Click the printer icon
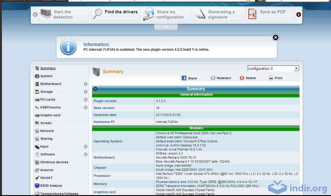The width and height of the screenshot is (331, 196). tap(271, 78)
